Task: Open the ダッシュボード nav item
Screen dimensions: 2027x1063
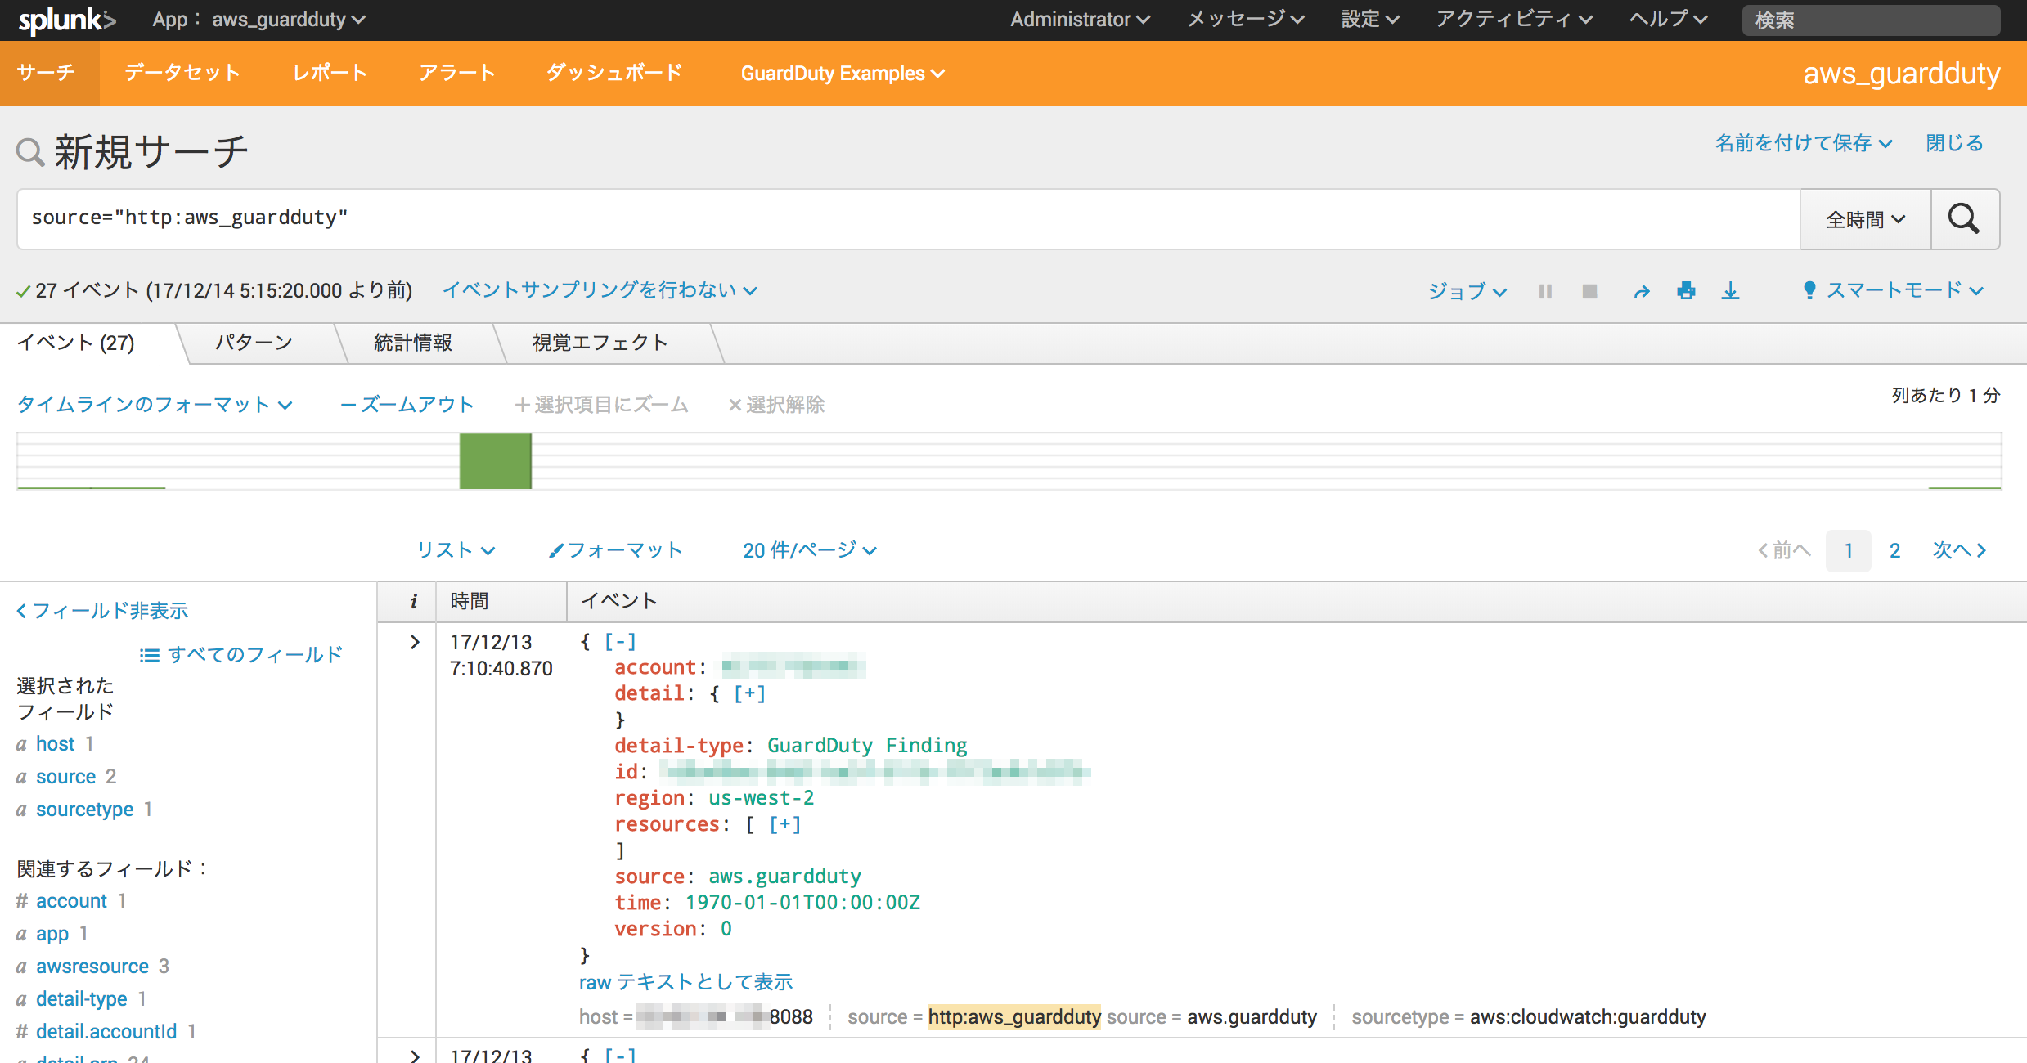Action: [x=614, y=73]
